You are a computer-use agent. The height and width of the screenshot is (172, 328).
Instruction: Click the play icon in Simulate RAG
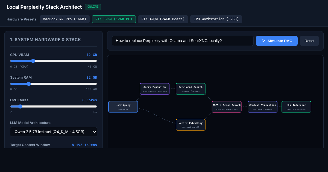[x=263, y=41]
